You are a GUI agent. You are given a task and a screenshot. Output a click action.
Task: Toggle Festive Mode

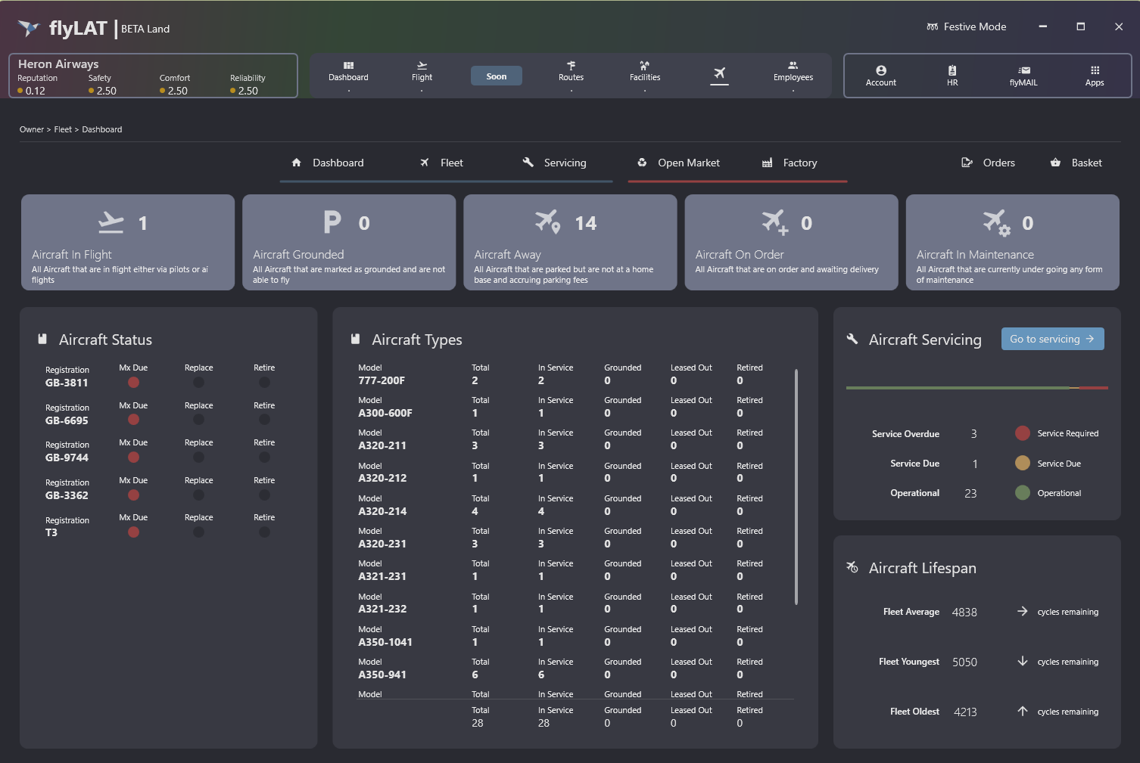[x=967, y=26]
